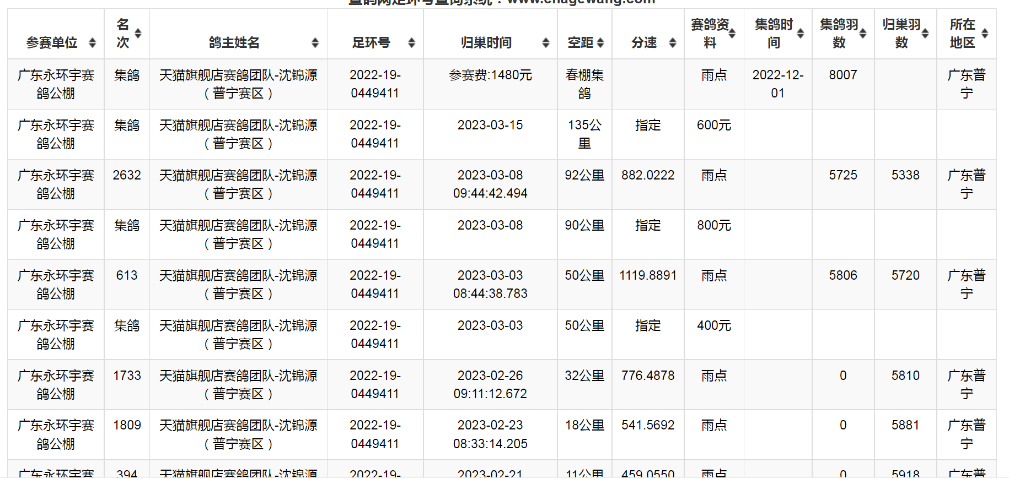Select 归巢羽数 value 5720

click(905, 275)
